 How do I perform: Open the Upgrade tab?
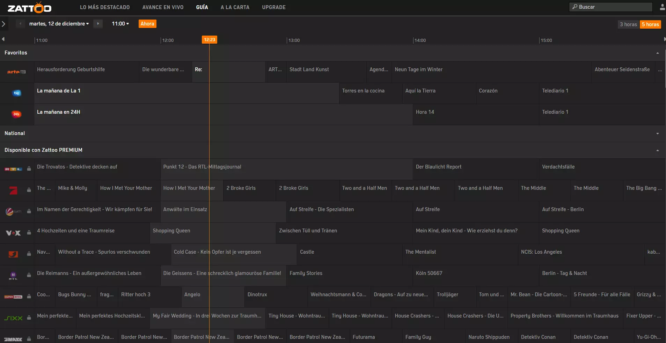pos(274,7)
